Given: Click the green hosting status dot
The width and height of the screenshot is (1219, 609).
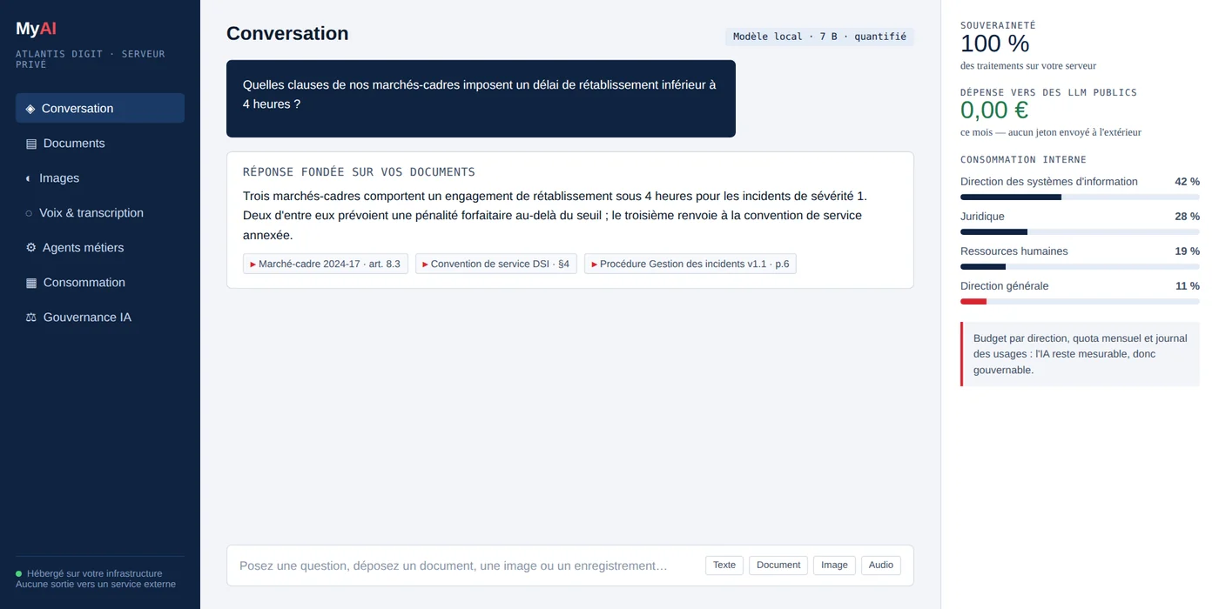Looking at the screenshot, I should pos(18,574).
